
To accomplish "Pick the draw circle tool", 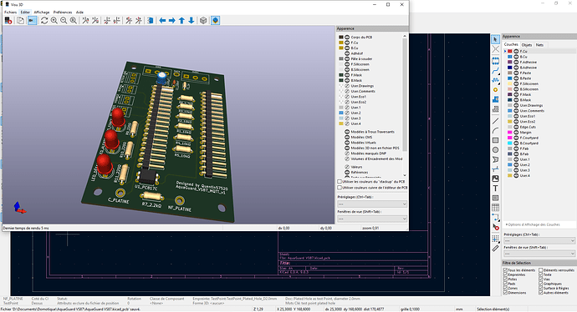I will (495, 150).
